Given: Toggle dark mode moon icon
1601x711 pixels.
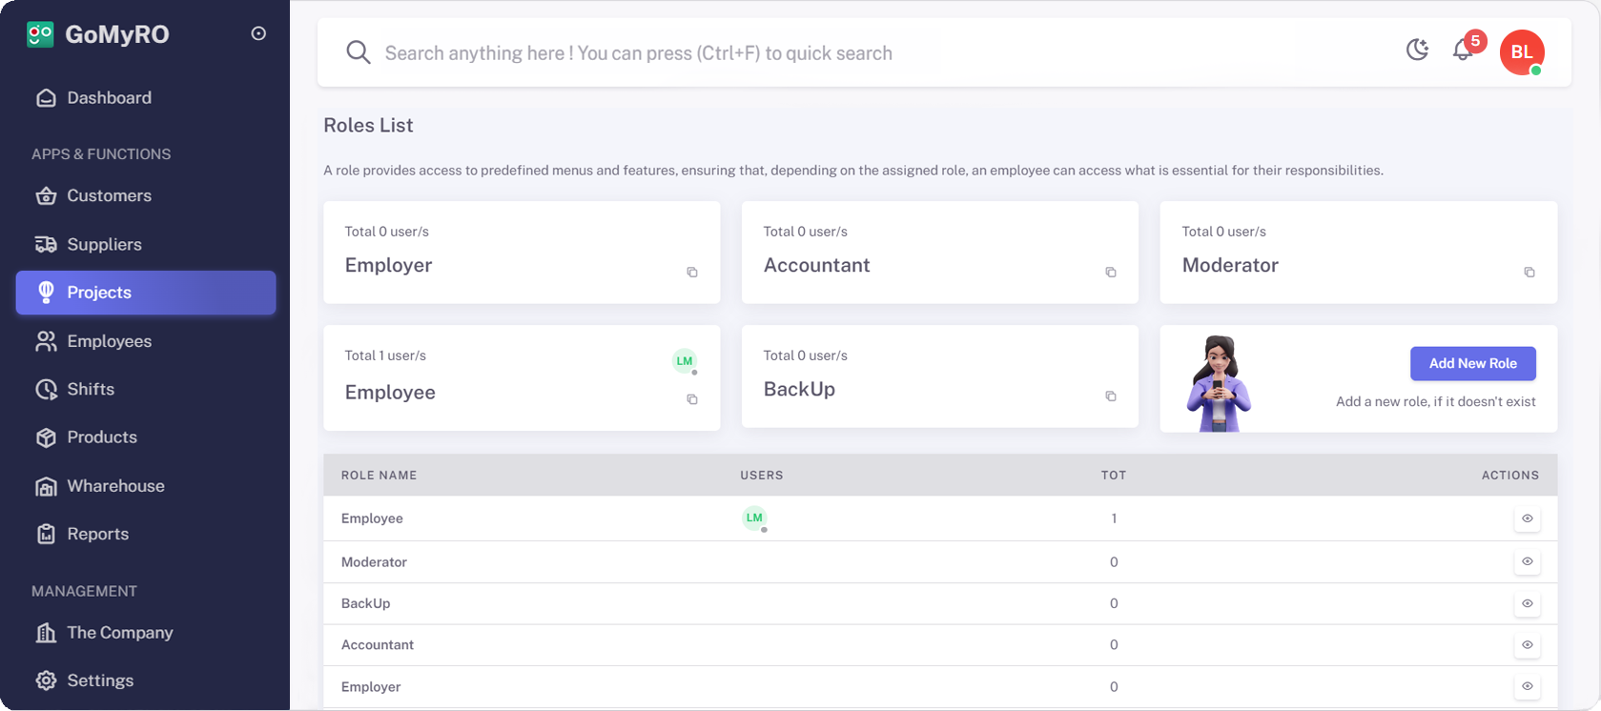Looking at the screenshot, I should (x=1418, y=51).
